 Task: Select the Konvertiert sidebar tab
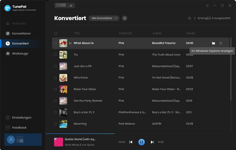[x=23, y=43]
